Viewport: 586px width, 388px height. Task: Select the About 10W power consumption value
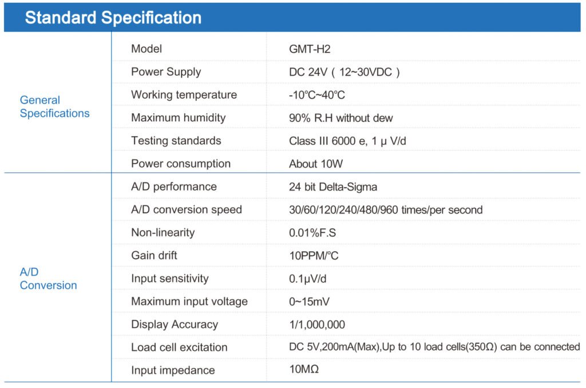tap(316, 164)
